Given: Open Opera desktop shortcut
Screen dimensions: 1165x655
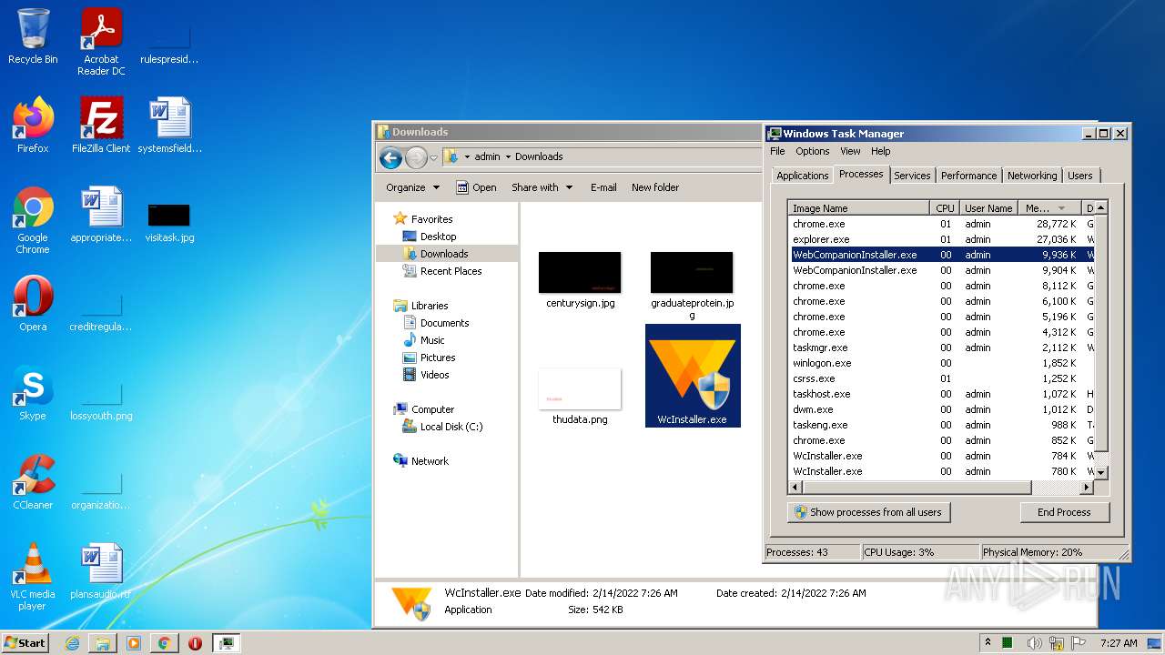Looking at the screenshot, I should (33, 304).
